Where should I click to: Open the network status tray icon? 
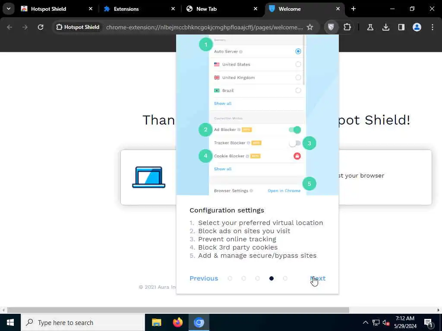point(376,322)
